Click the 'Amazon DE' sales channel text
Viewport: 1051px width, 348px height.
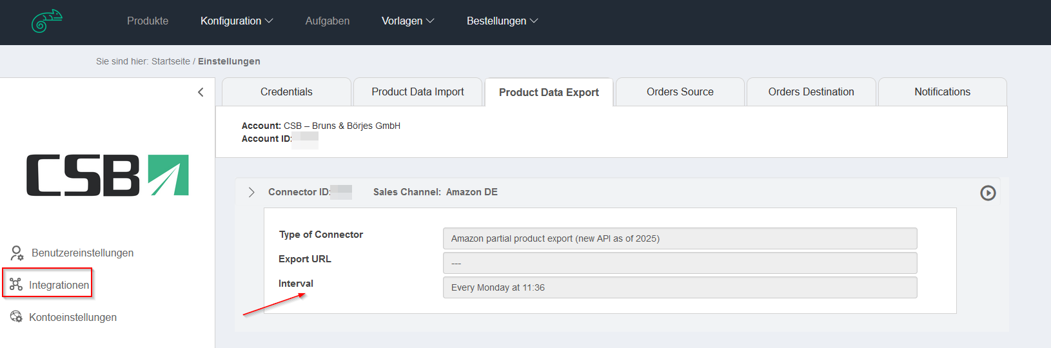click(x=472, y=192)
